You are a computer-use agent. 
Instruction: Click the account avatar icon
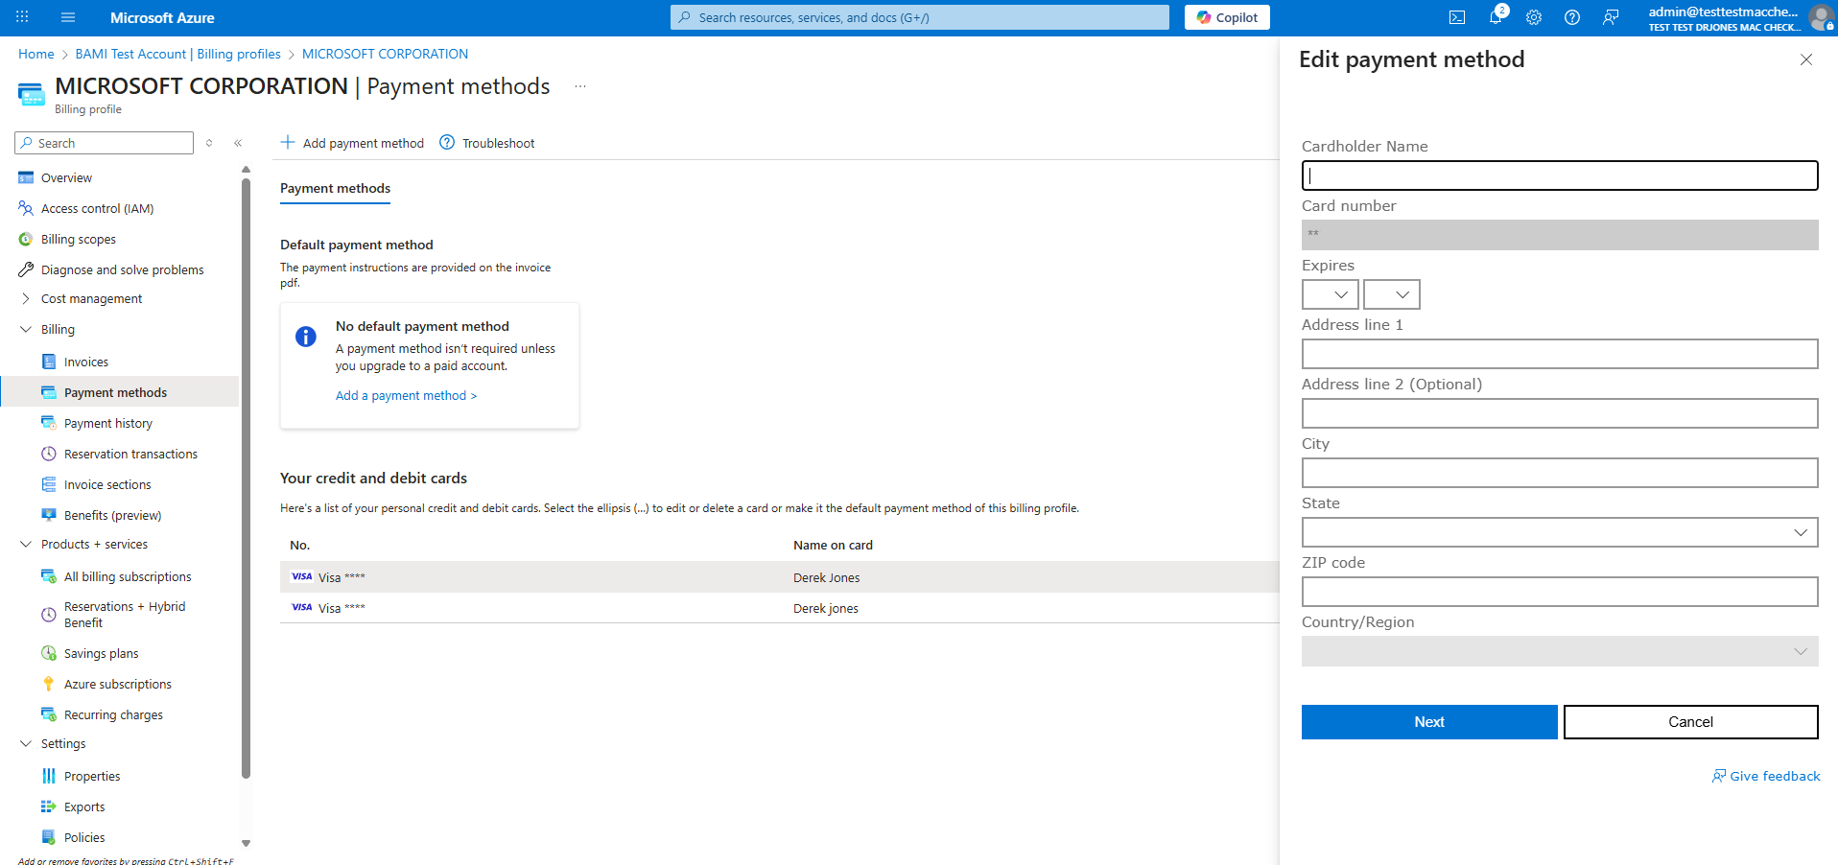click(1821, 17)
